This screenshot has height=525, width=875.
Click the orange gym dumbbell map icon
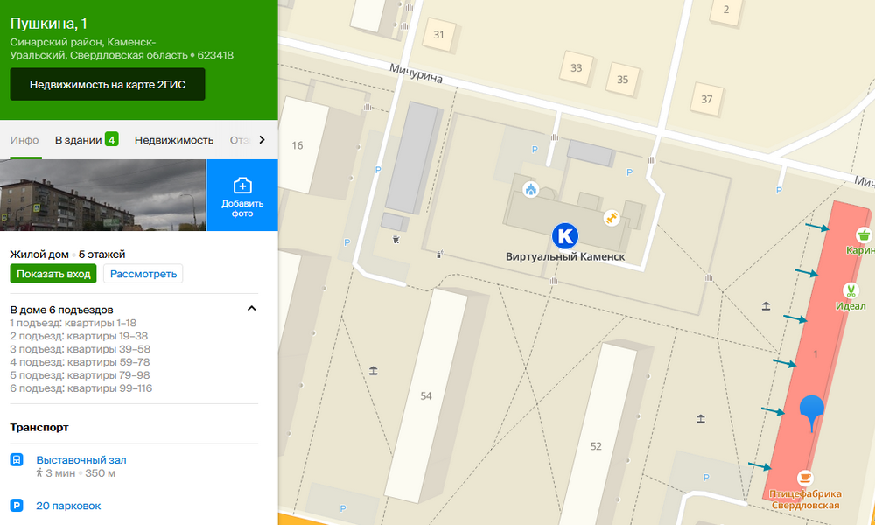612,218
